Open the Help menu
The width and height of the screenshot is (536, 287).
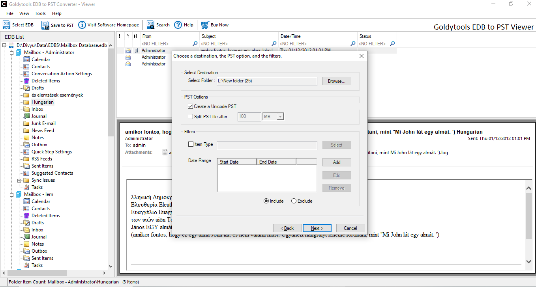pyautogui.click(x=57, y=13)
